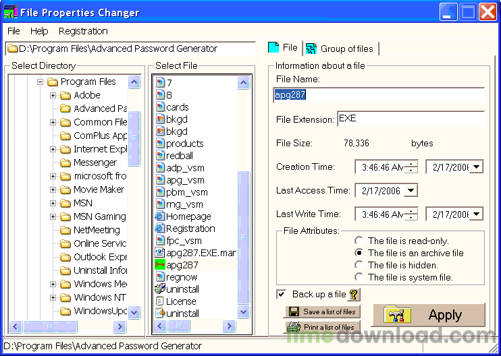
Task: Click the Apply button
Action: pos(429,315)
